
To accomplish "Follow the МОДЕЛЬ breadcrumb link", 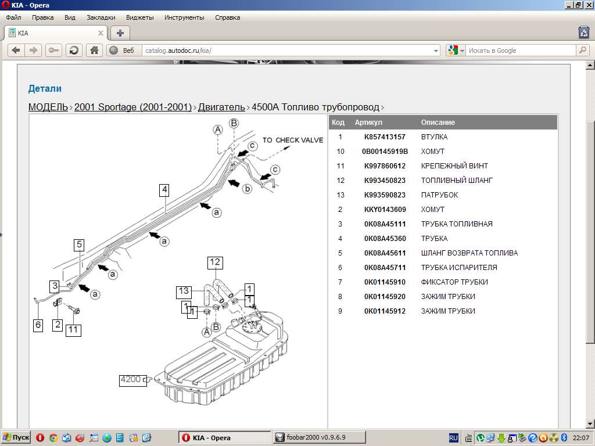I will [x=48, y=107].
